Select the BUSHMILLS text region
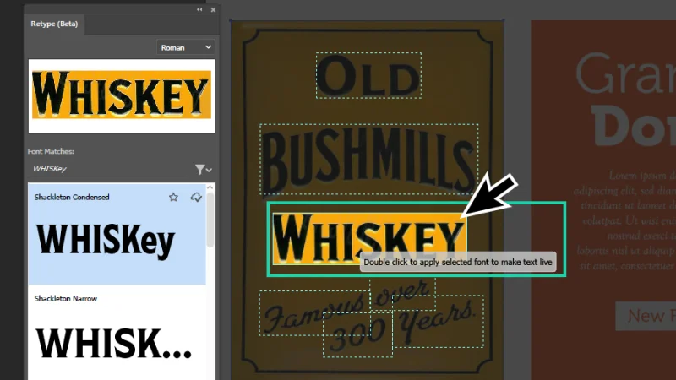676x380 pixels. (368, 159)
